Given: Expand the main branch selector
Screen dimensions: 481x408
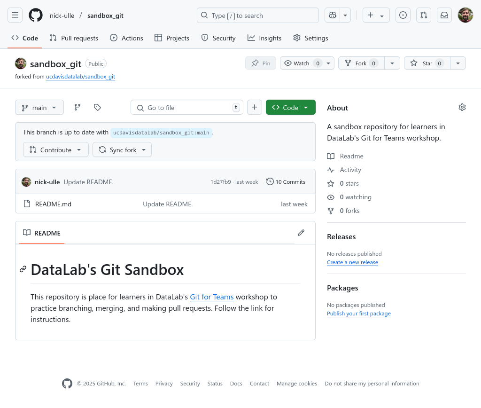Looking at the screenshot, I should click(39, 108).
